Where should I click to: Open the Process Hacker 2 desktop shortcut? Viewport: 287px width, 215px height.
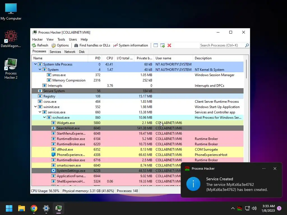point(11,69)
